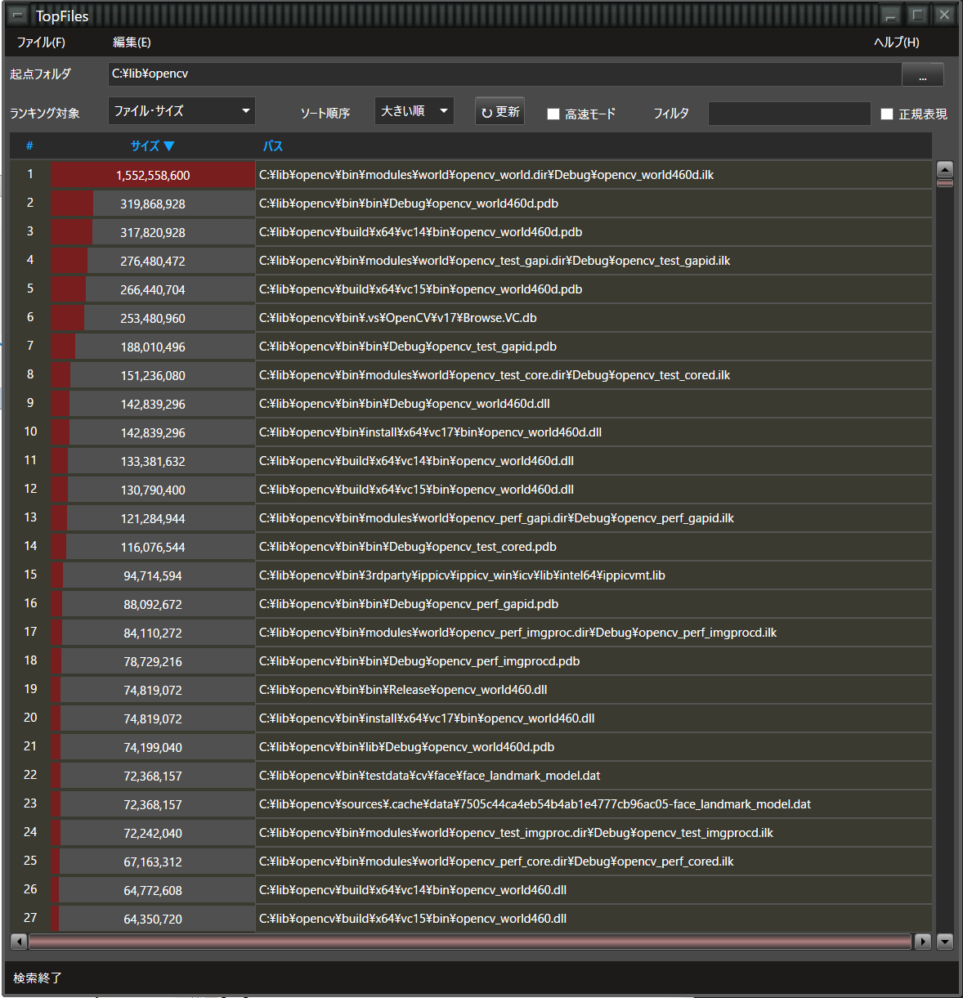Click the left arrow of the horizontal scrollbar
This screenshot has width=963, height=998.
pyautogui.click(x=17, y=942)
